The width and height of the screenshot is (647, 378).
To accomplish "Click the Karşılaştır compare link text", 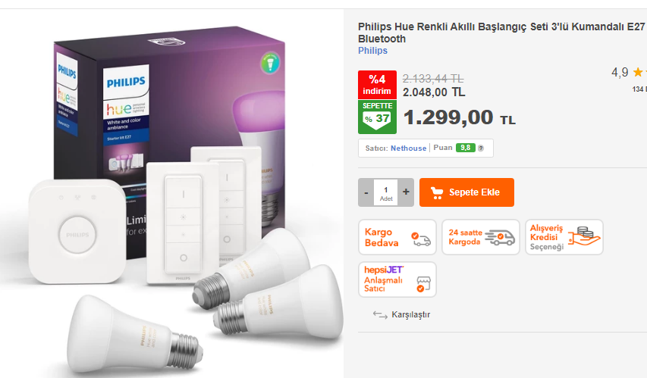I will coord(410,314).
